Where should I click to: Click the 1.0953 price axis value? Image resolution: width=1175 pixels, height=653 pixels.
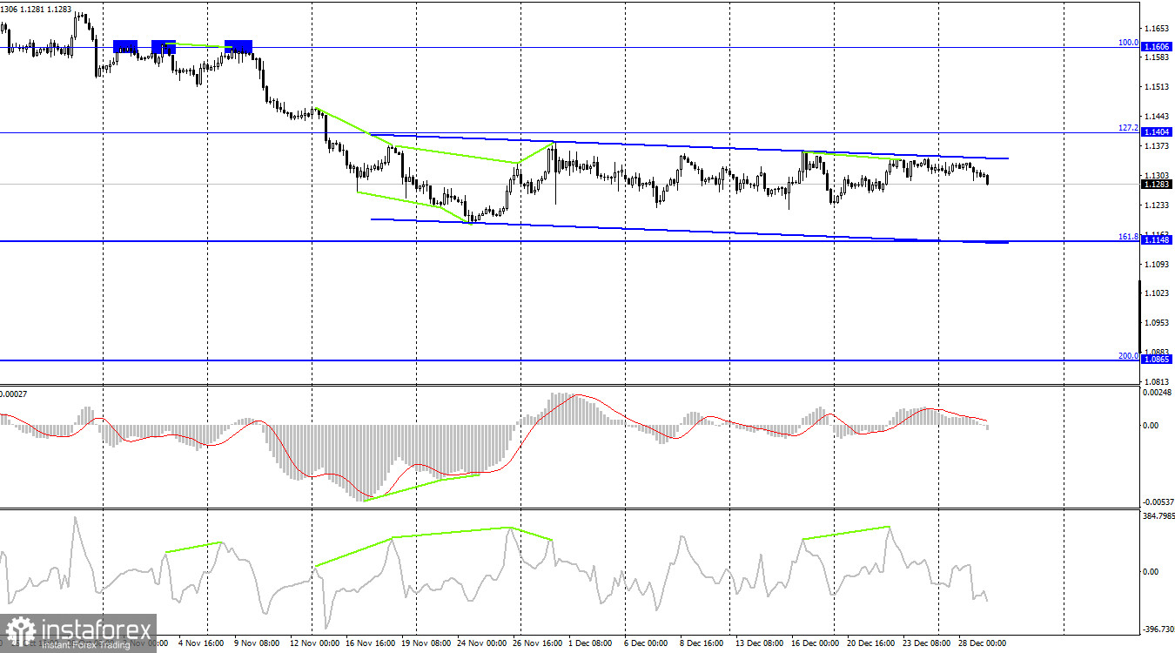tap(1158, 323)
